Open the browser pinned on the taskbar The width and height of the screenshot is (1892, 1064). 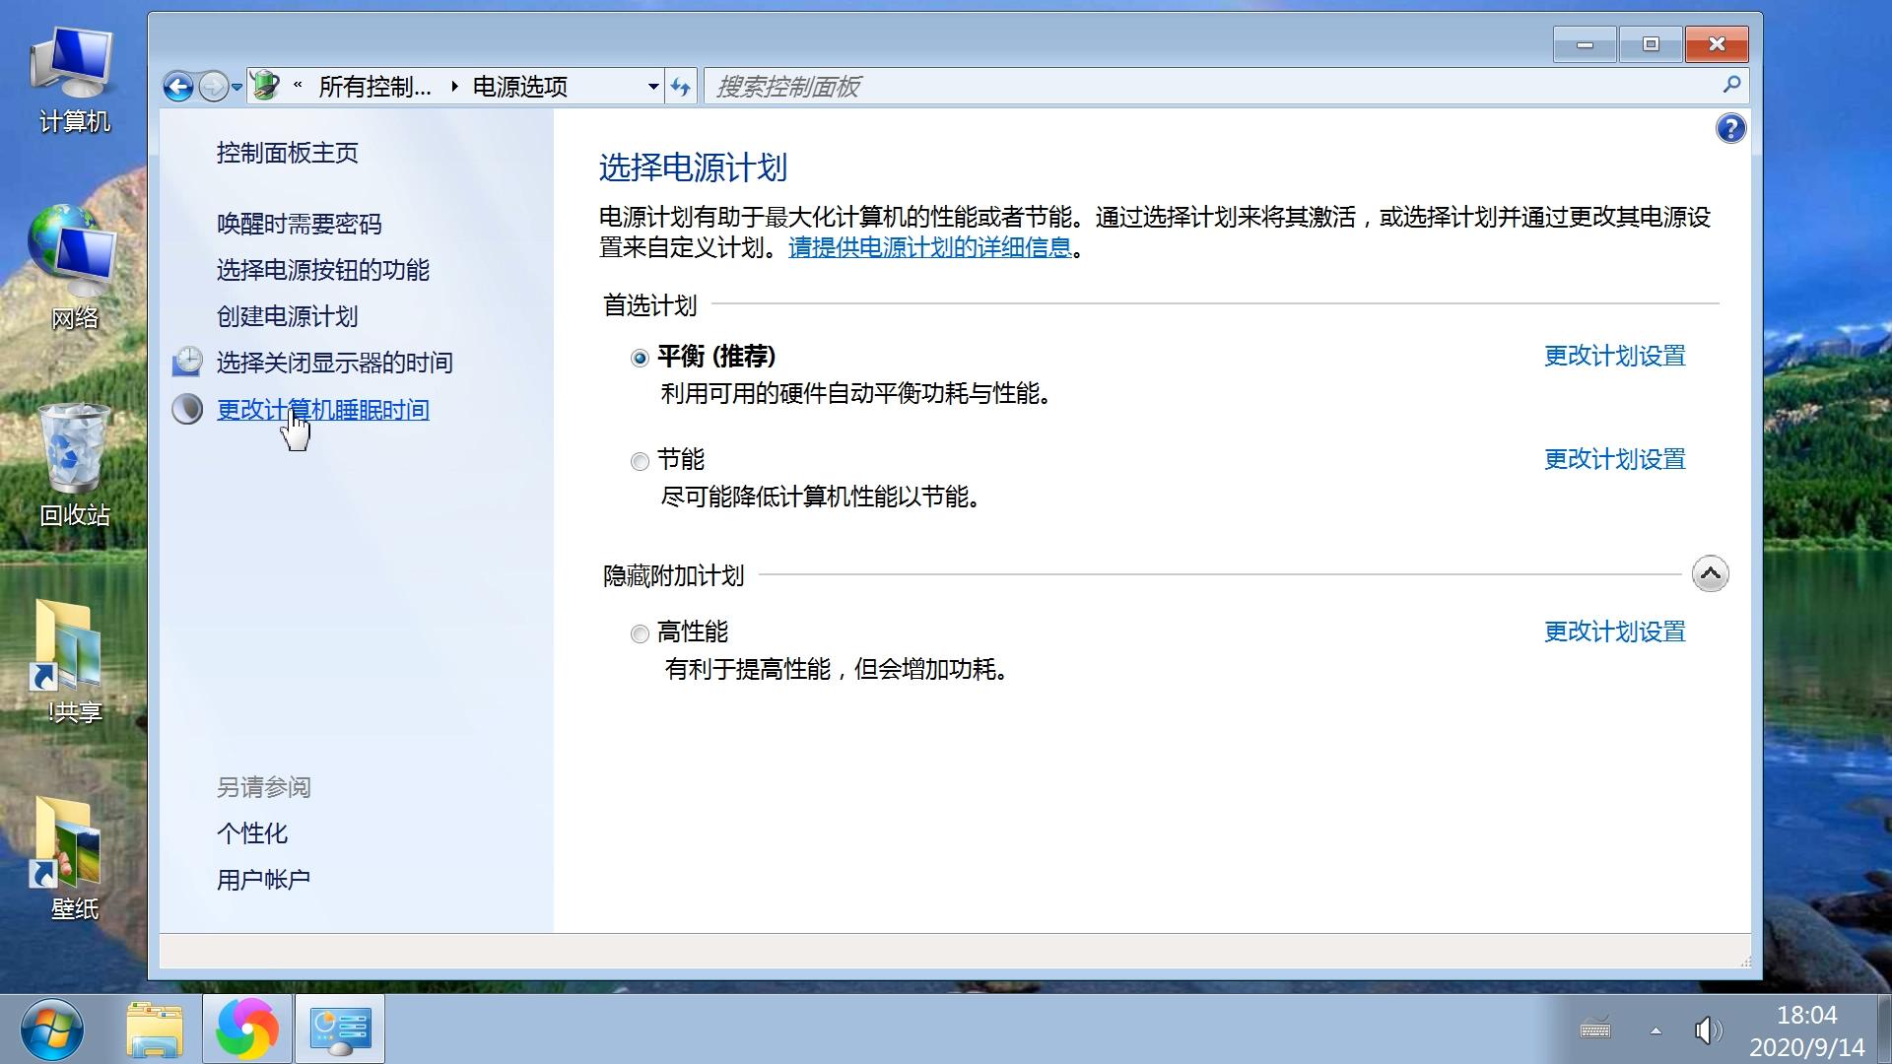coord(246,1028)
